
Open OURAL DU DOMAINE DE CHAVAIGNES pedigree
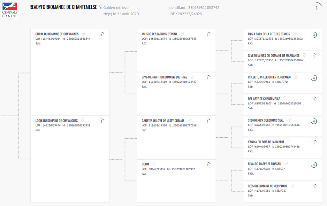coord(57,34)
